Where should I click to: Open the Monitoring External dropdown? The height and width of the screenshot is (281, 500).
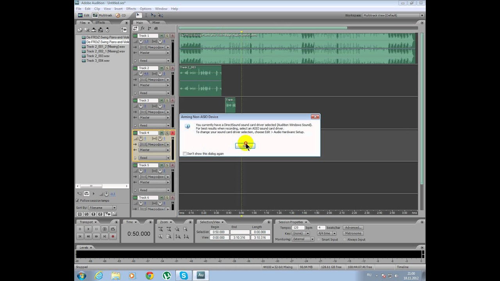pyautogui.click(x=303, y=239)
